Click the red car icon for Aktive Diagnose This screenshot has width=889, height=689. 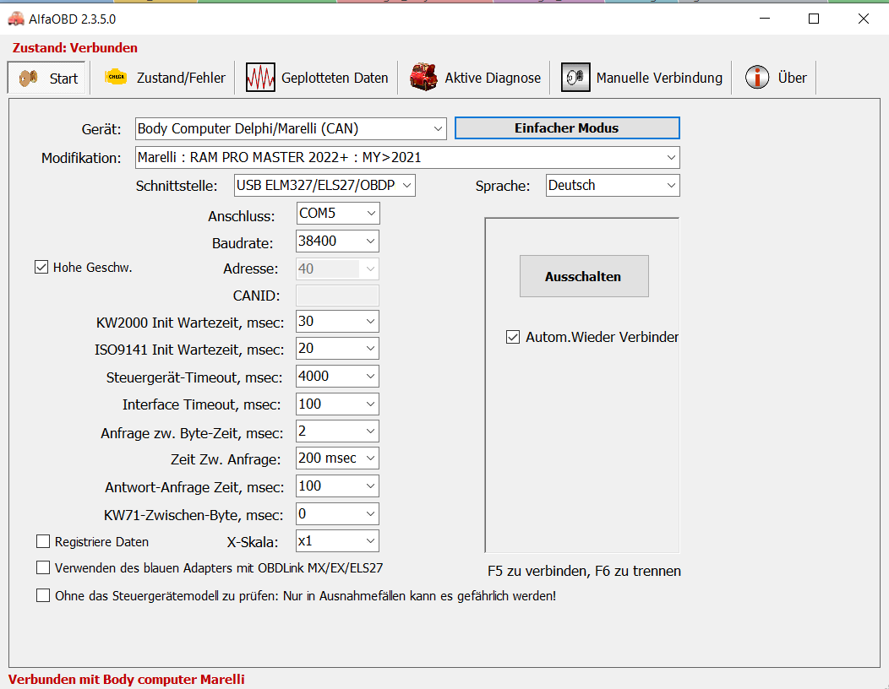423,77
